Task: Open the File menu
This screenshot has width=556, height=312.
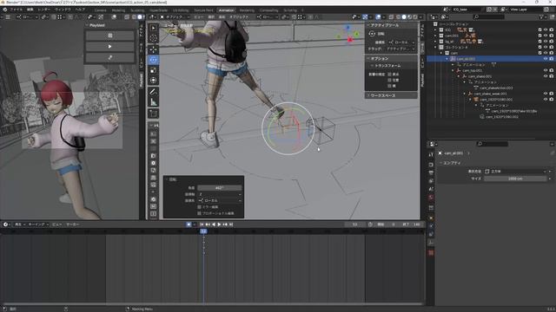Action: [17, 10]
